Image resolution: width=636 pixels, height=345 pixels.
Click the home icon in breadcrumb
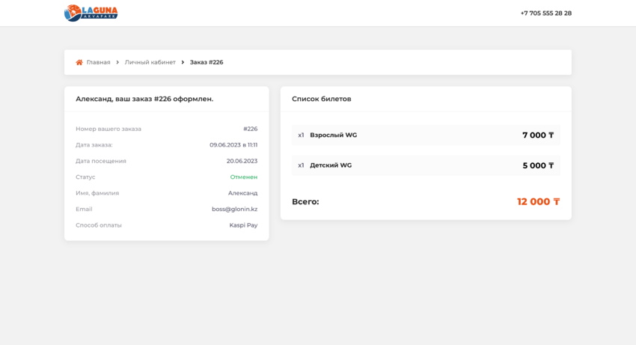click(x=79, y=62)
